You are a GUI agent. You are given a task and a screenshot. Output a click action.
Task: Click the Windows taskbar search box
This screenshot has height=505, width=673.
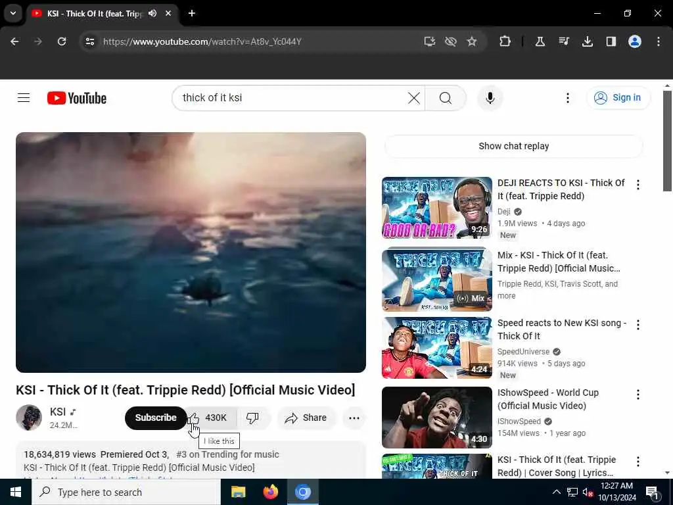126,492
